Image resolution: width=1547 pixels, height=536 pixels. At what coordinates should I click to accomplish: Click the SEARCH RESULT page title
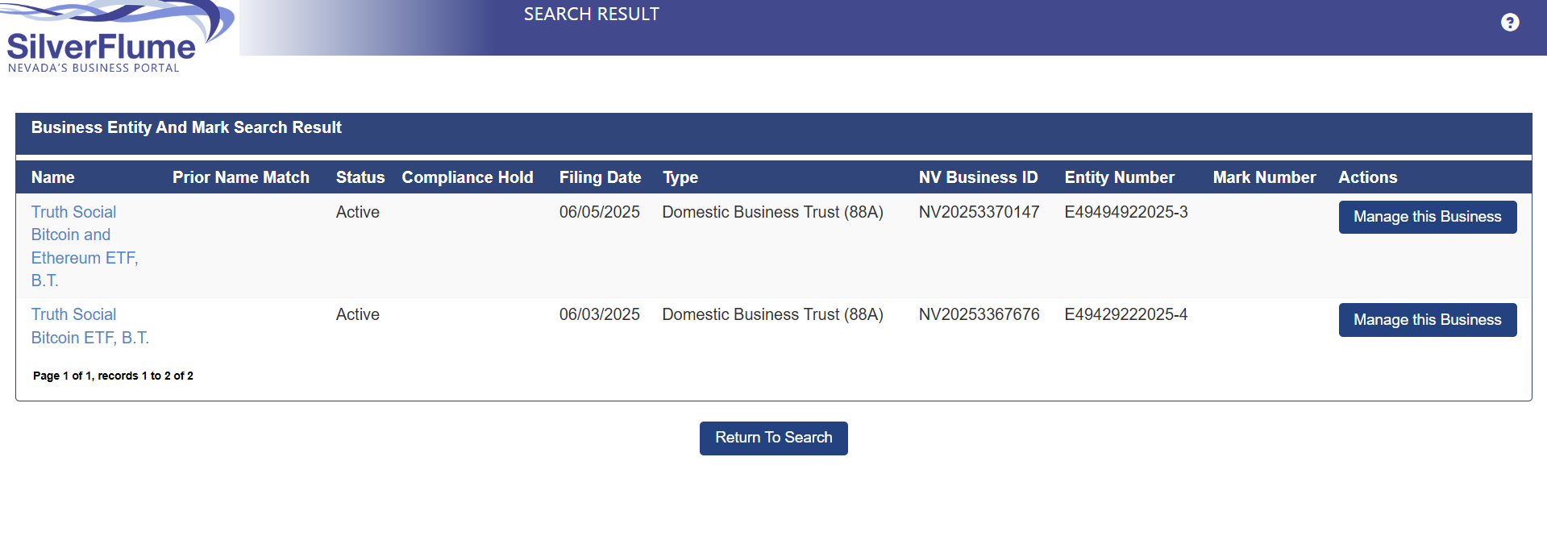591,15
